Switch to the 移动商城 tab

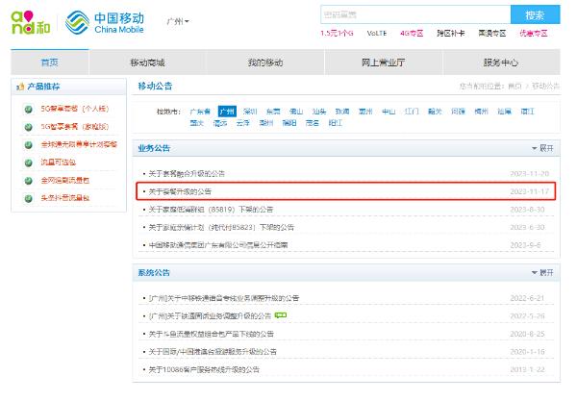147,63
